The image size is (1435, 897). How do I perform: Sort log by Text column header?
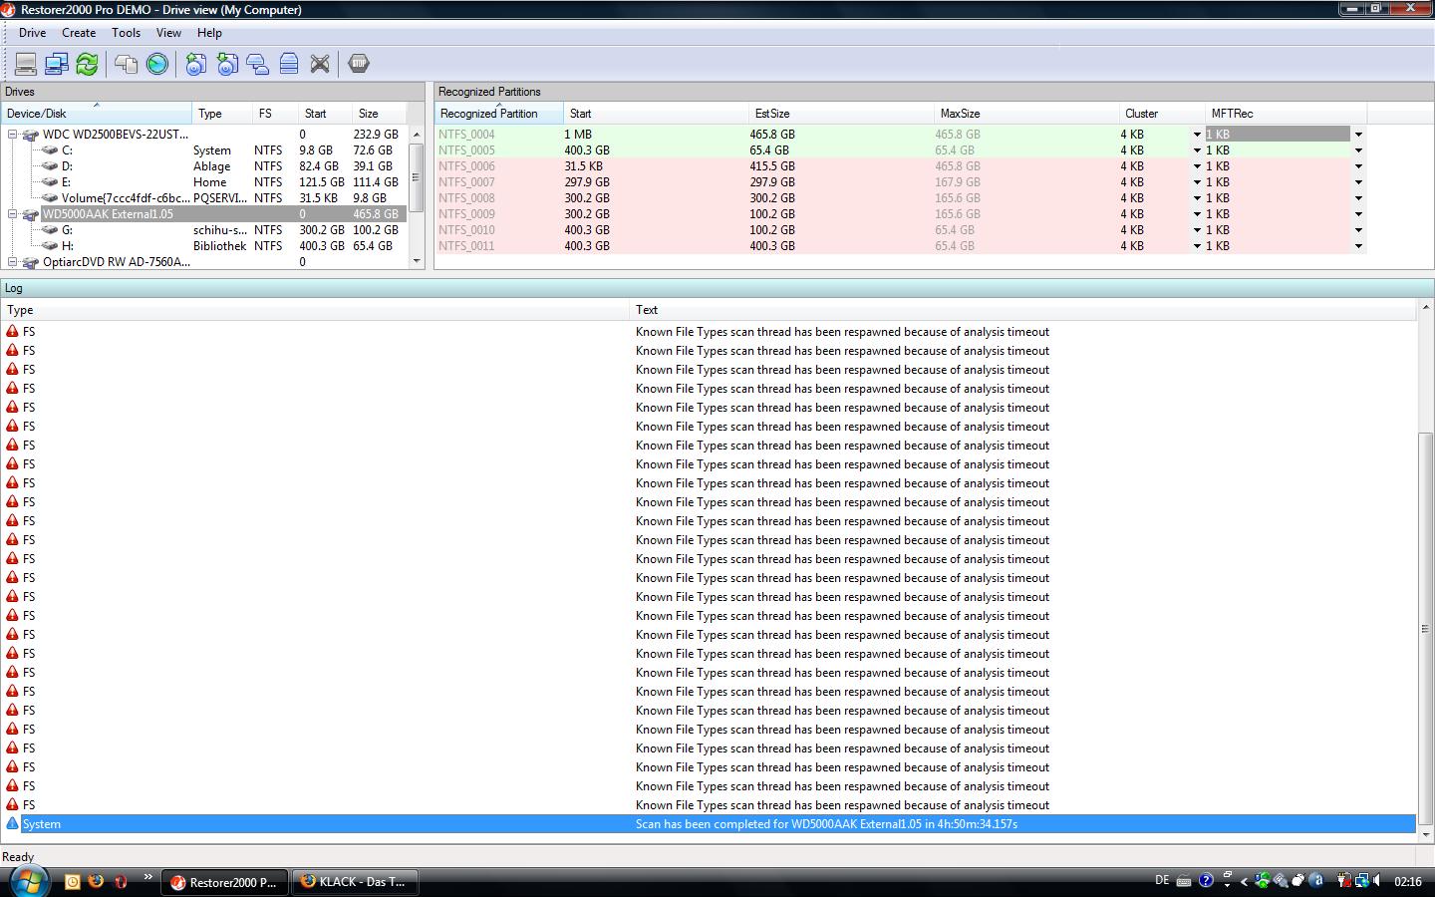coord(1022,310)
